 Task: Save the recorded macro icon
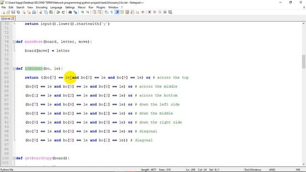170,12
